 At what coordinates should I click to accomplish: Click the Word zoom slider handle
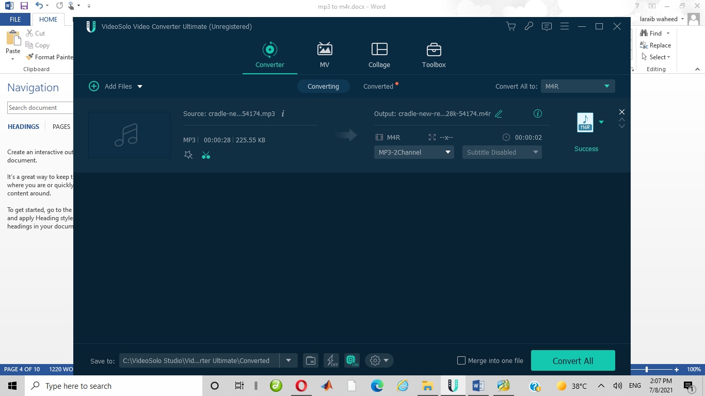click(x=646, y=369)
